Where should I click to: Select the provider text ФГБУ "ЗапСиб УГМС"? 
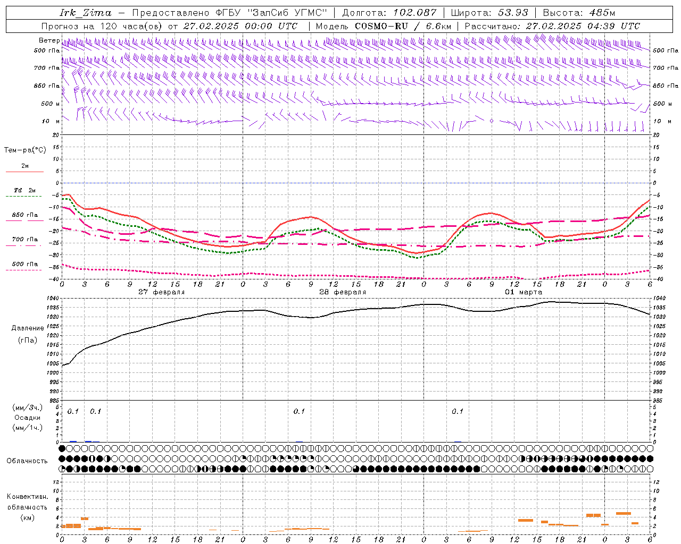click(x=271, y=13)
